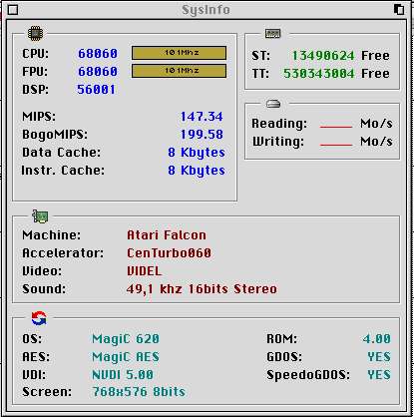414x417 pixels.
Task: Click TT free memory 530343004
Action: coord(319,74)
